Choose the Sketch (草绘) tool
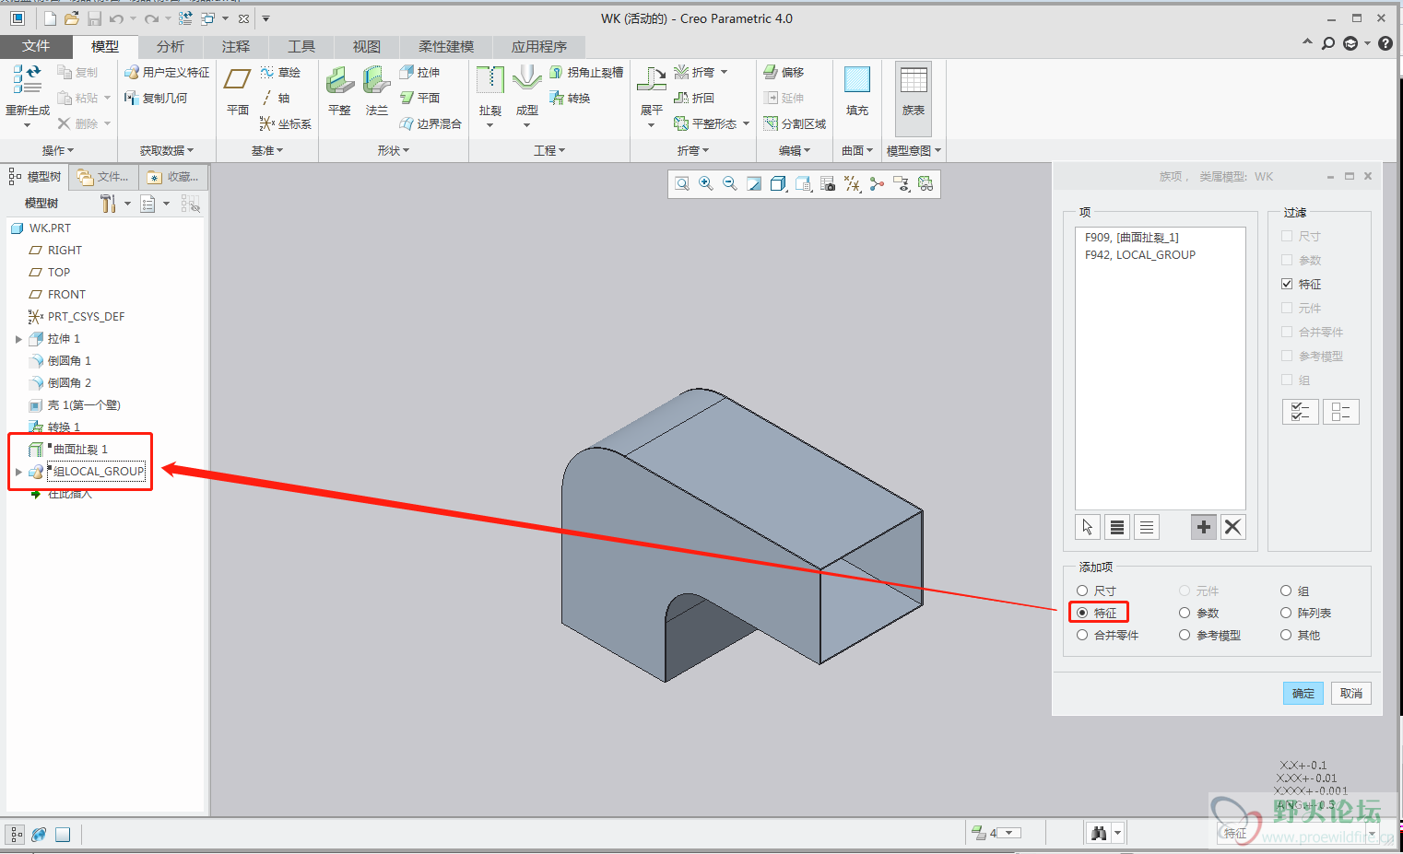Screen dimensions: 1403x854 coord(280,72)
